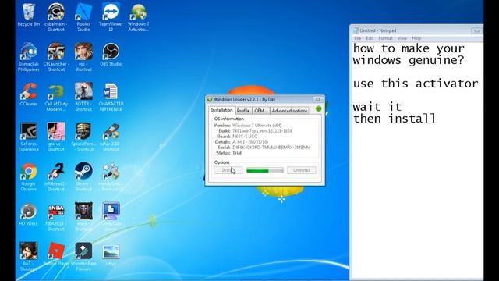Open the Gameclub Philippines shortcut
The height and width of the screenshot is (281, 499).
(29, 52)
